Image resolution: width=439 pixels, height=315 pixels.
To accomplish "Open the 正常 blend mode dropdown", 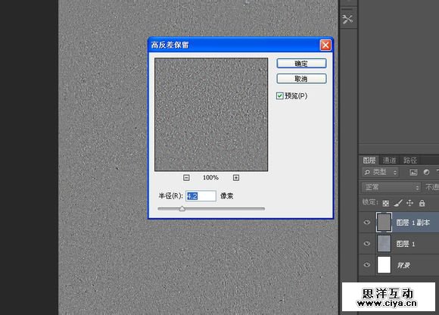I will click(x=391, y=187).
